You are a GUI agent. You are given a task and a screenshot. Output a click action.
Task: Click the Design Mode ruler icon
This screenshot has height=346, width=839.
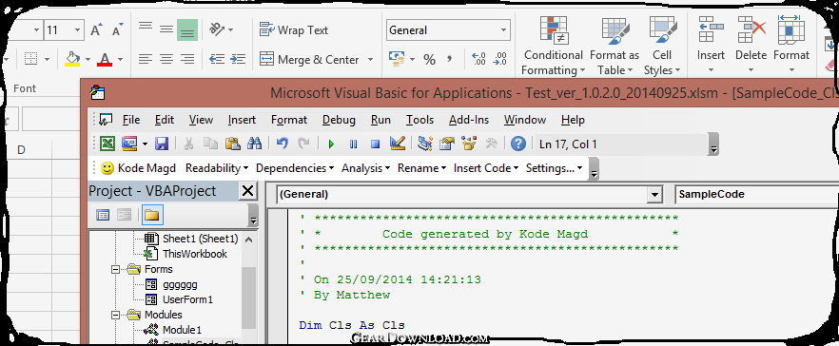coord(397,144)
